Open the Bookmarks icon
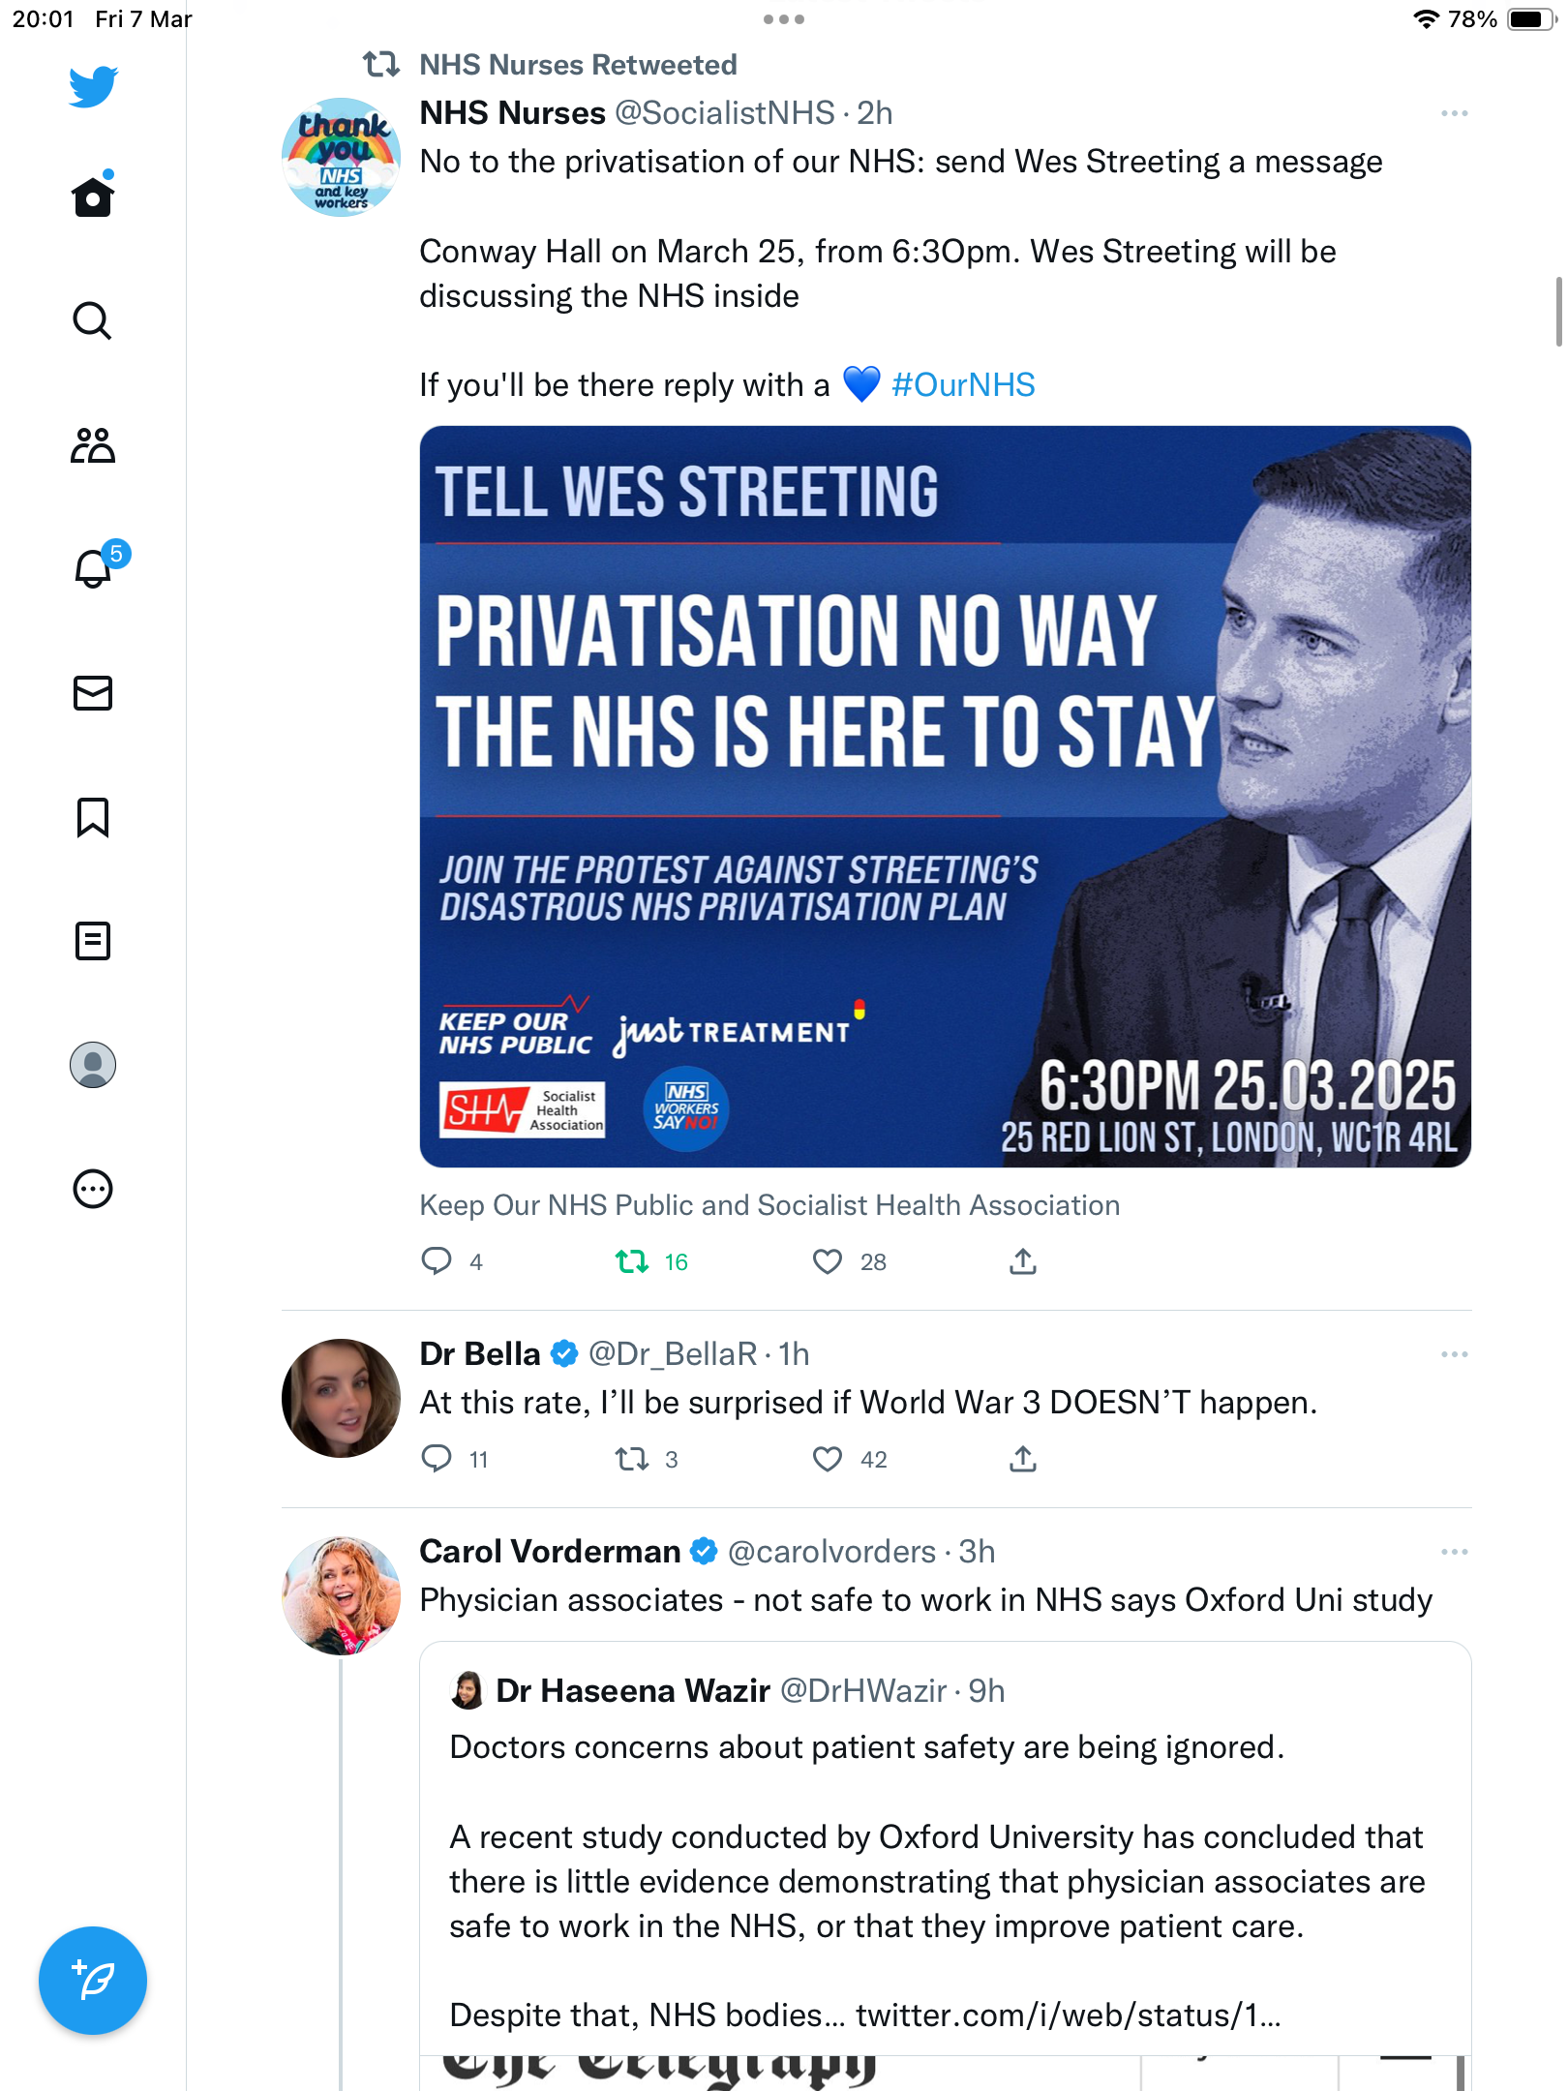 click(93, 817)
